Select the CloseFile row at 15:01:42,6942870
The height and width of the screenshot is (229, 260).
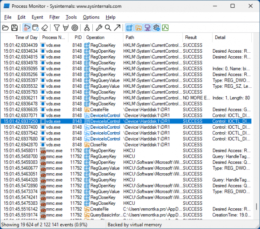(x=126, y=145)
